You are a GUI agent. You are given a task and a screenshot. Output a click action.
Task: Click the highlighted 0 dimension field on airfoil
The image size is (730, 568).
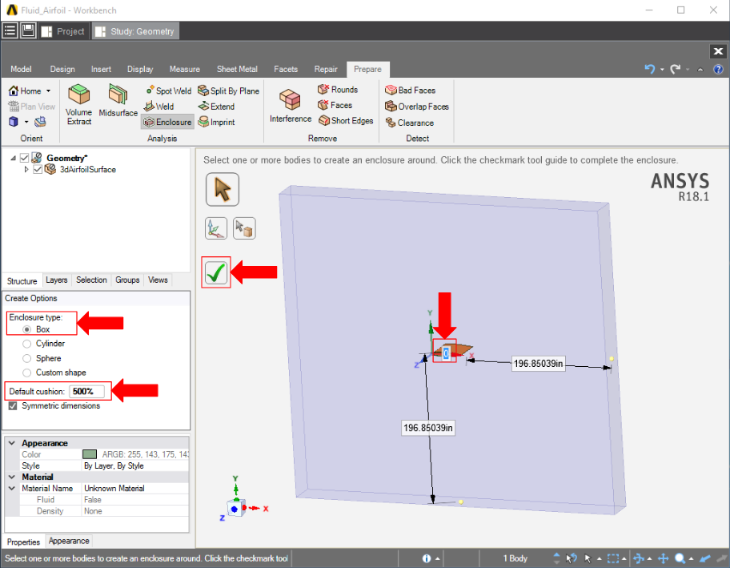point(446,353)
